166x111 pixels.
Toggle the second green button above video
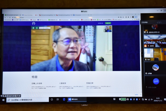pos(37,28)
